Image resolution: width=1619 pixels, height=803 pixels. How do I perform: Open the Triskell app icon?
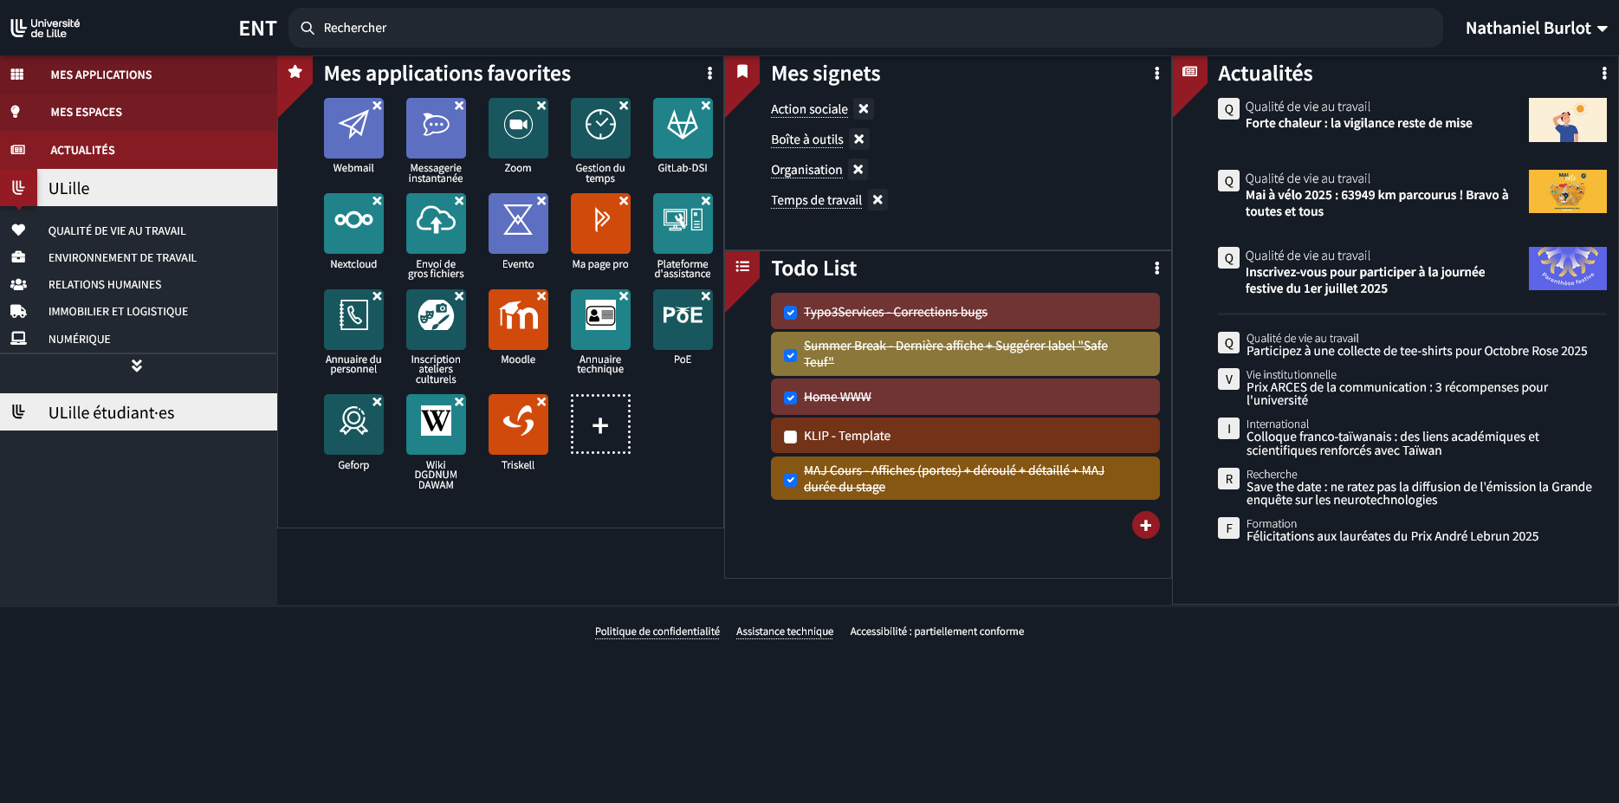point(518,424)
